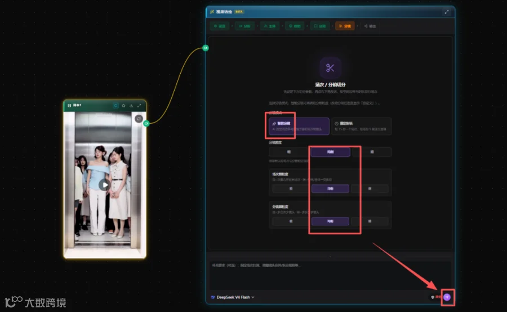
Task: Download 样本1 using the download icon
Action: click(x=131, y=106)
